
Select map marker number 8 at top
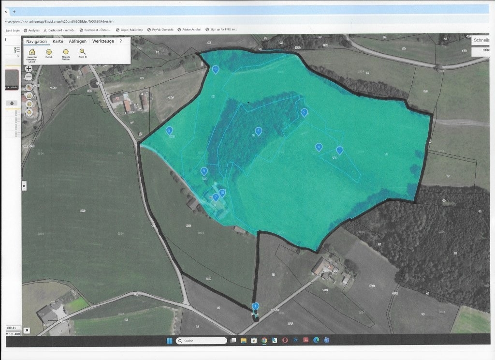215,70
